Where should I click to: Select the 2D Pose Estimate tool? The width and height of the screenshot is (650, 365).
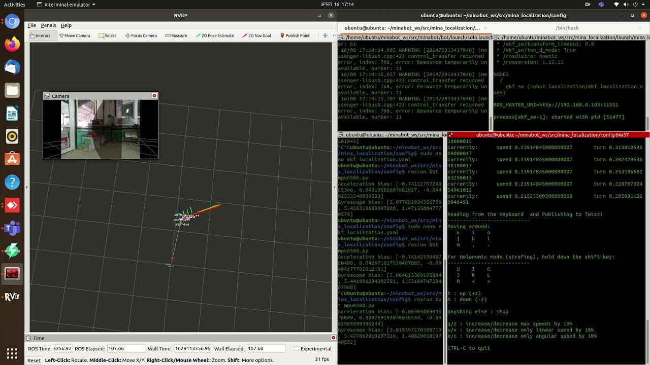[x=215, y=35]
